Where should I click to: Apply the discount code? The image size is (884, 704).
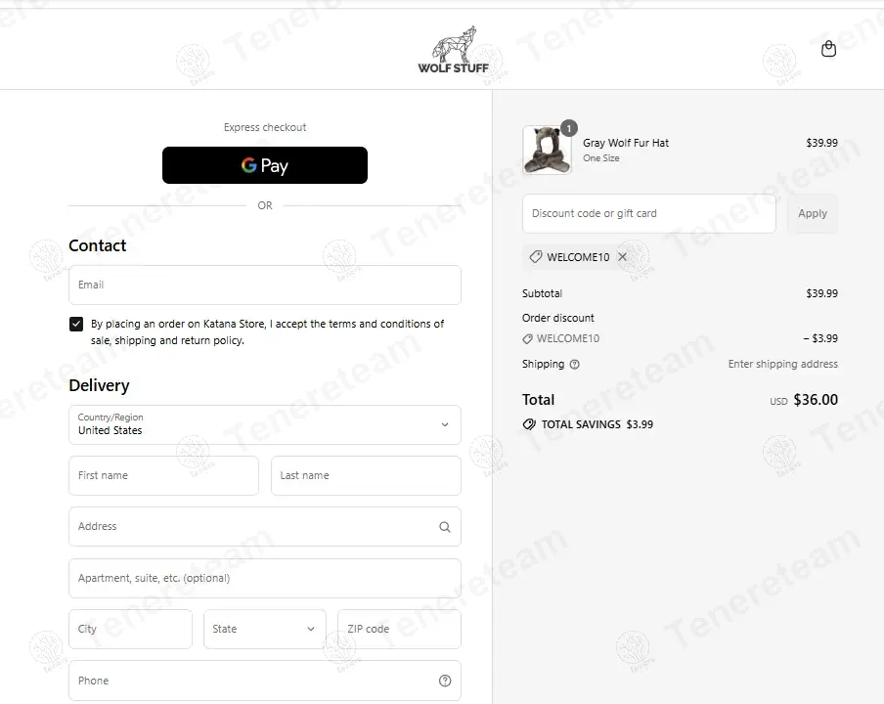pyautogui.click(x=813, y=213)
